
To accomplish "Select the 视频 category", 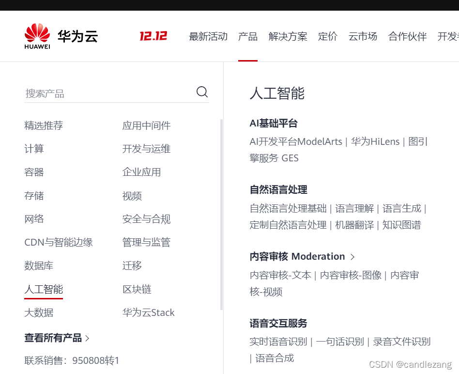I will (132, 195).
